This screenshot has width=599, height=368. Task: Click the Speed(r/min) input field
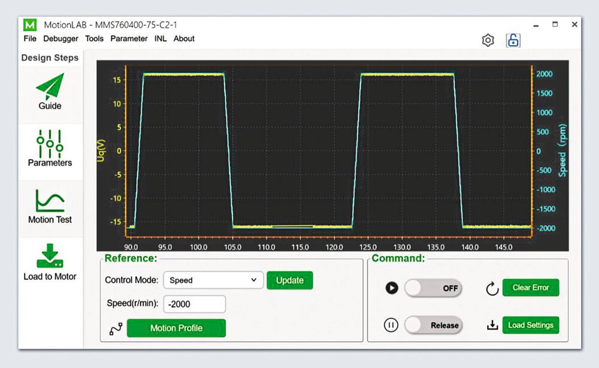[x=194, y=304]
